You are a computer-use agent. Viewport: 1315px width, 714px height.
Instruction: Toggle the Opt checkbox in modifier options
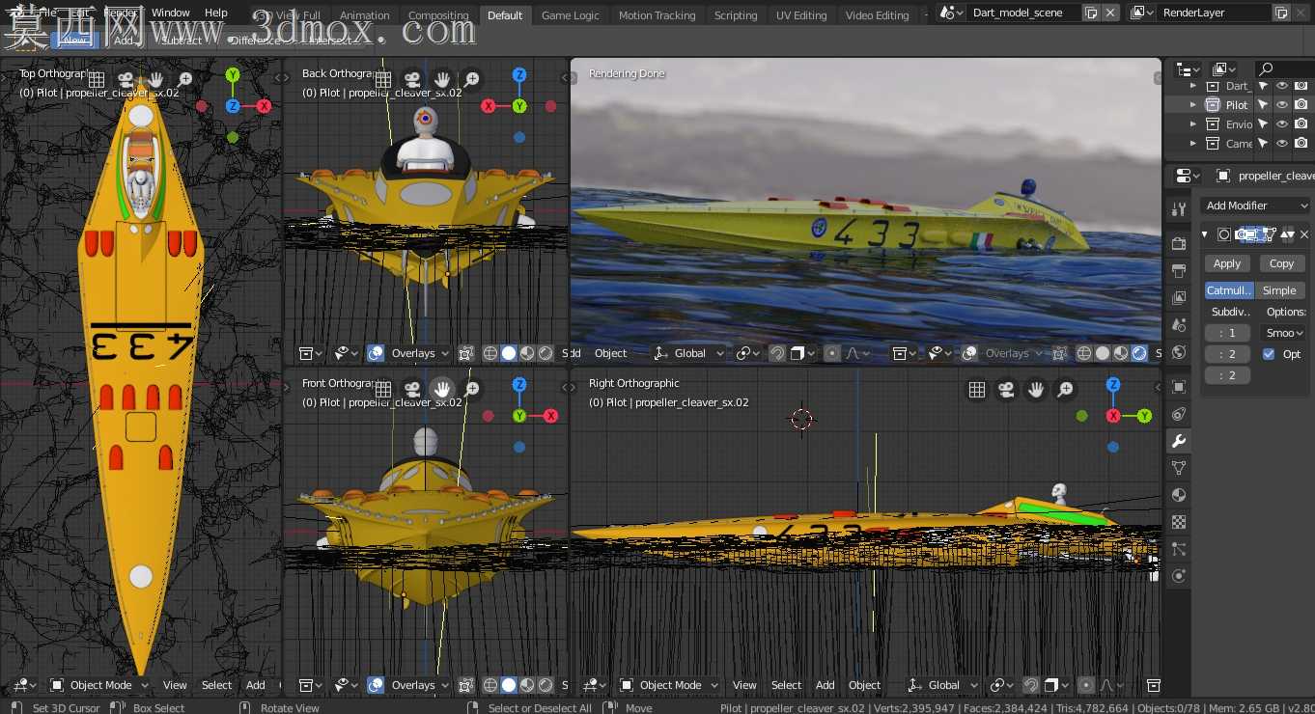1269,354
